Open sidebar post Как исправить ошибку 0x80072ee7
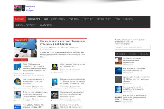The image size is (164, 109). (133, 88)
